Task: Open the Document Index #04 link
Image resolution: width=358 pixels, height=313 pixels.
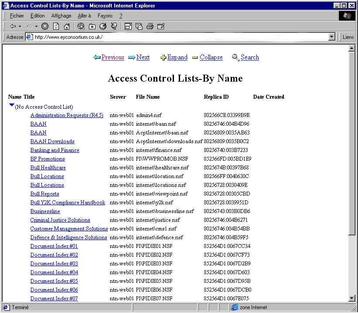Action: [54, 272]
